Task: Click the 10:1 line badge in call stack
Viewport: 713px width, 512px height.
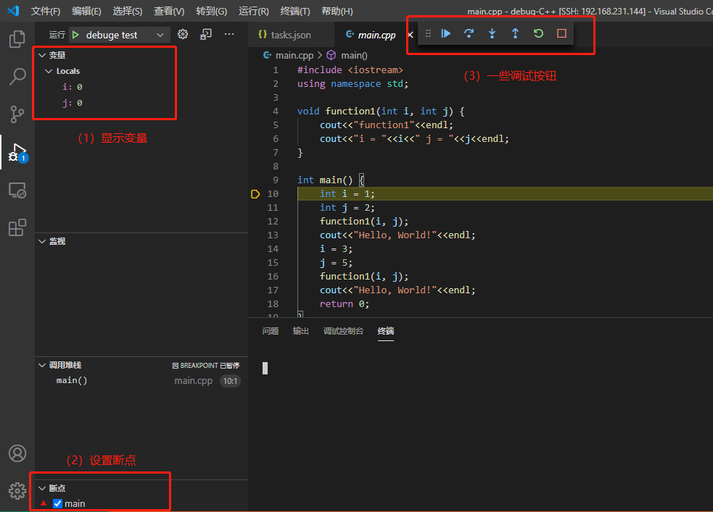Action: [x=230, y=381]
